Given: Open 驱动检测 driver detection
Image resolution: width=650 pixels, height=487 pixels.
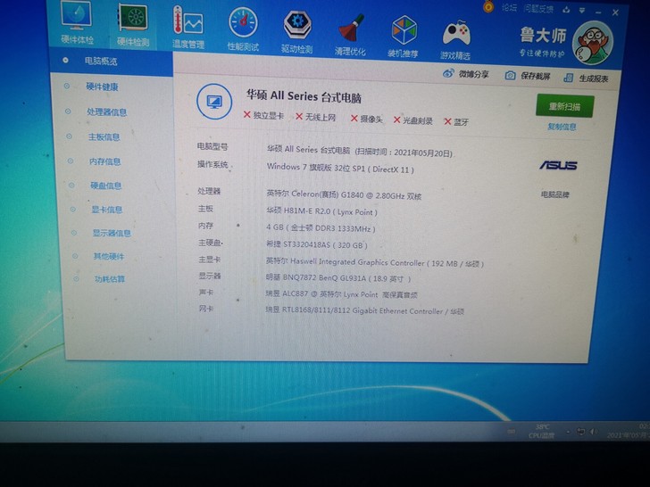Looking at the screenshot, I should (x=297, y=32).
